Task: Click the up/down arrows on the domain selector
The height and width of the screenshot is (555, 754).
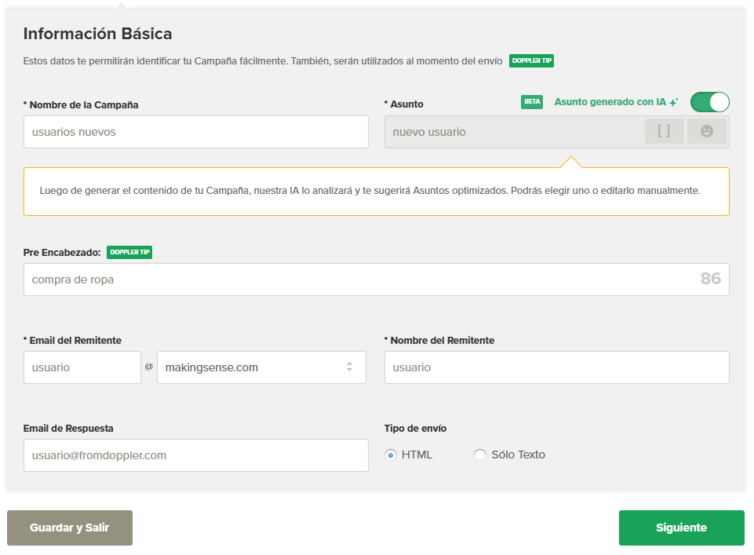Action: 349,367
